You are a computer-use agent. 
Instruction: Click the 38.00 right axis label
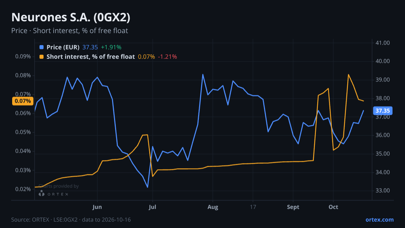[x=383, y=98]
